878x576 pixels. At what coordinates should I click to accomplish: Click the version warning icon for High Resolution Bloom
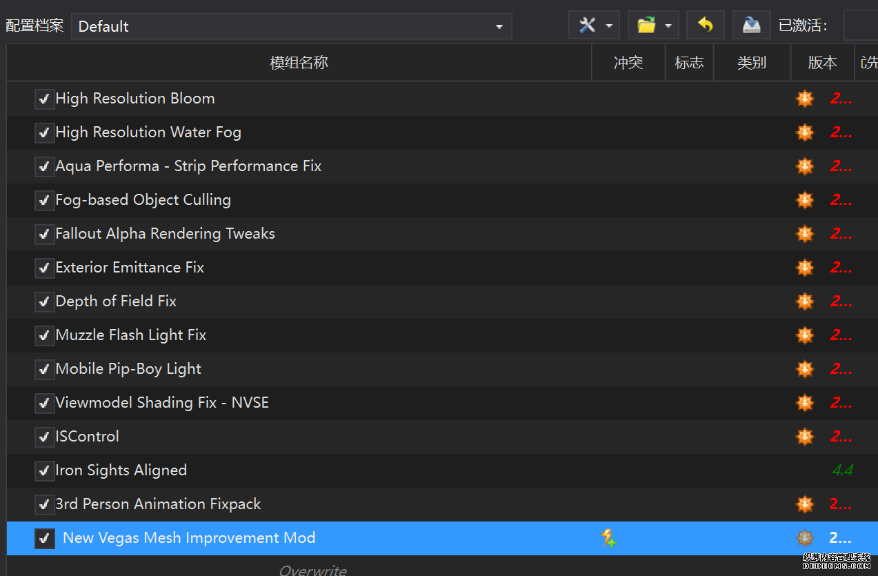coord(804,99)
